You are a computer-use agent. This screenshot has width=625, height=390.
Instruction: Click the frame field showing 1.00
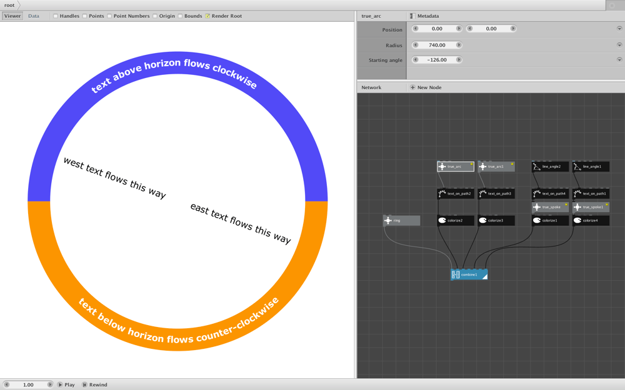pos(28,384)
